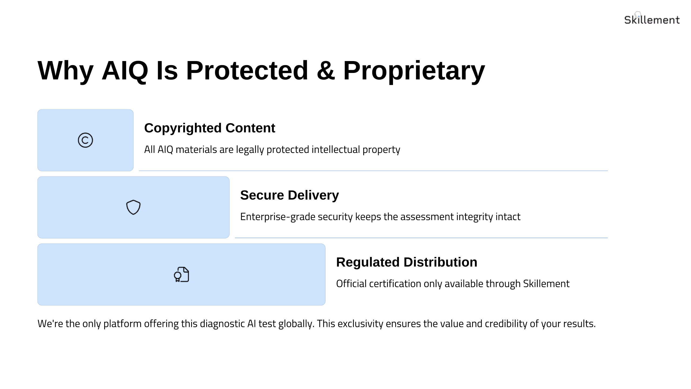
Task: Select the 'Official certification' description text
Action: [x=453, y=284]
